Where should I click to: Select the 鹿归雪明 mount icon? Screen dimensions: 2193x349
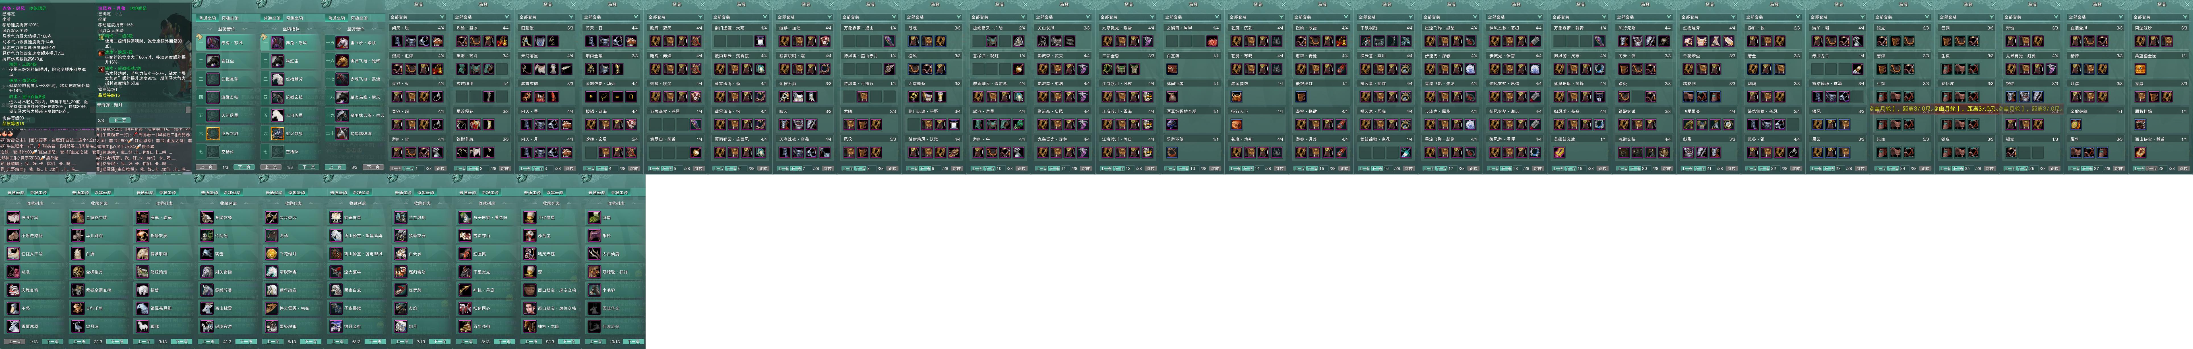point(401,272)
